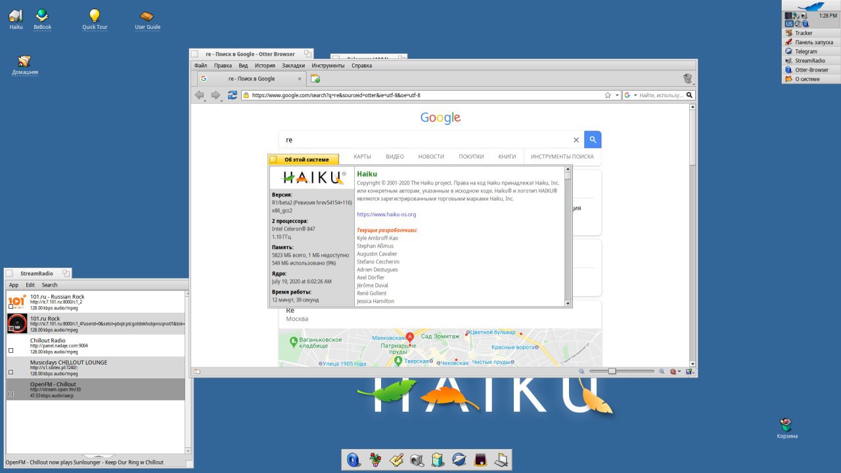Switch to Telegram in the Deskbar
Screen dimensions: 841x473
pos(811,51)
